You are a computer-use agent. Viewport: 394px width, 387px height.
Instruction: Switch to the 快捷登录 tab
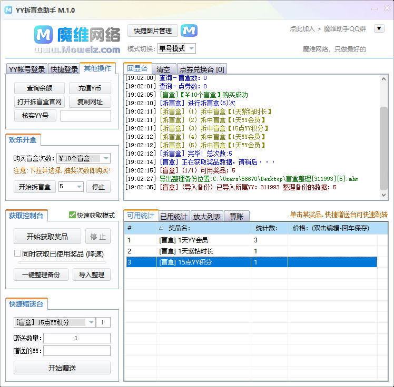pos(64,69)
